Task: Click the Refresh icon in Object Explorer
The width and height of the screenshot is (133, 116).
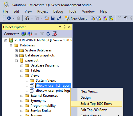Action: 48,34
